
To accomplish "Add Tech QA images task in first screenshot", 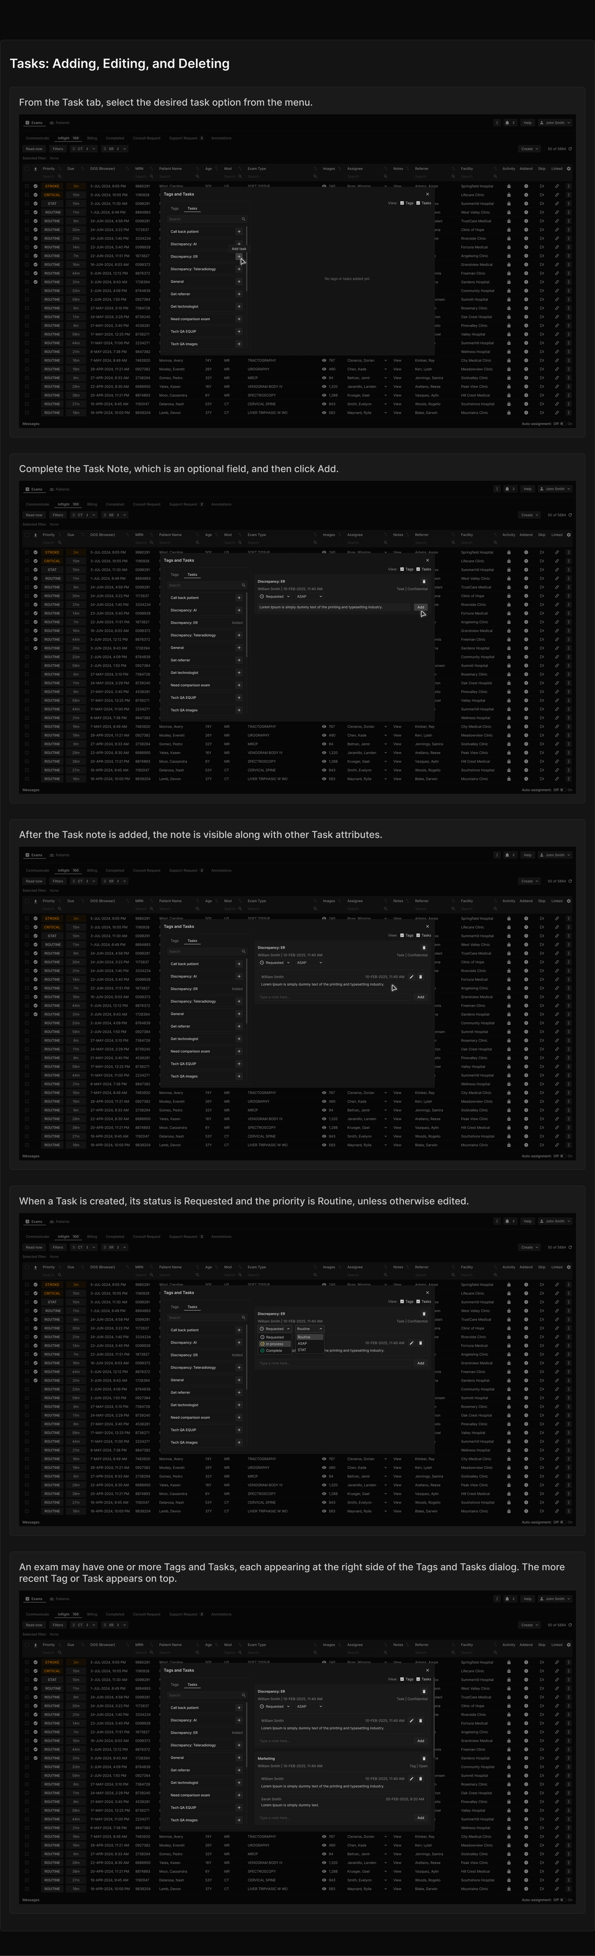I will point(239,344).
